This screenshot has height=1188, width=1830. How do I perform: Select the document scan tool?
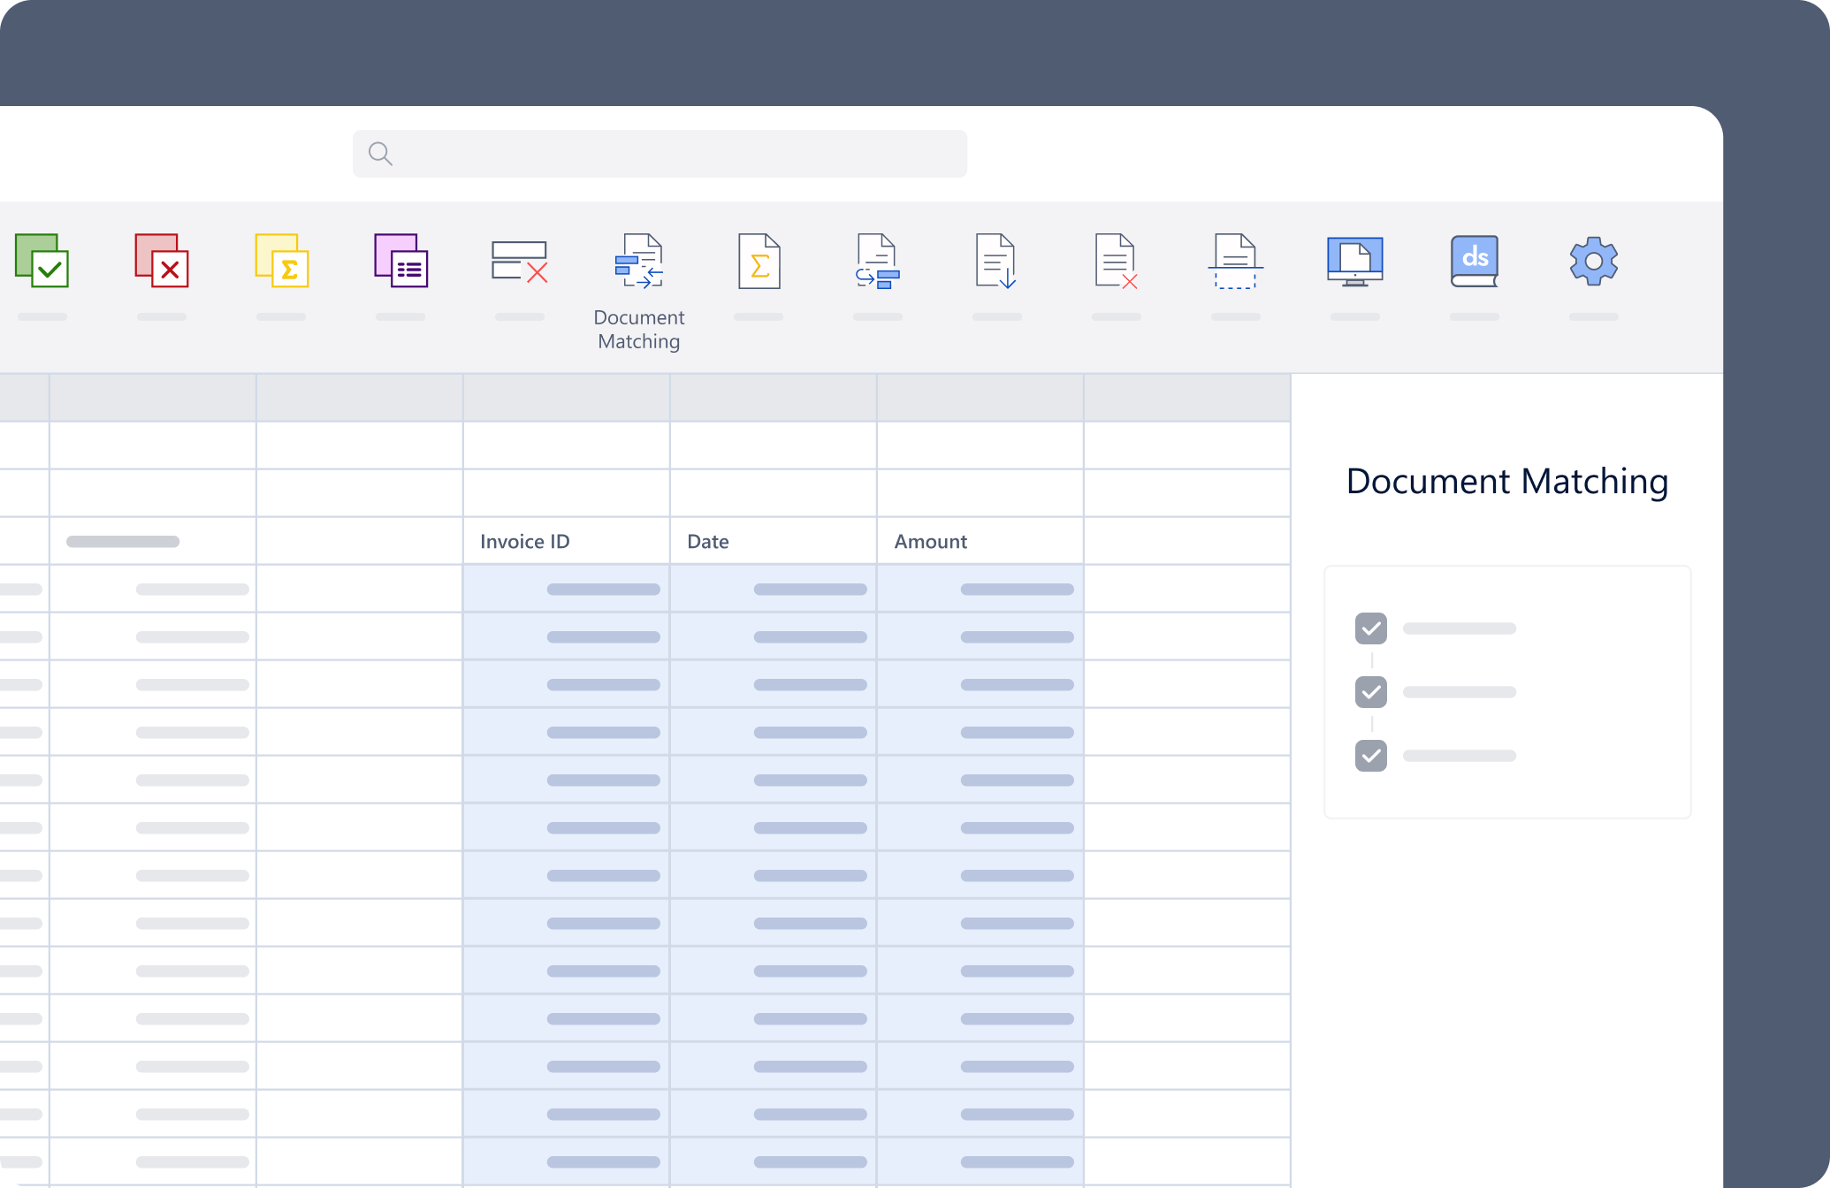click(1236, 261)
